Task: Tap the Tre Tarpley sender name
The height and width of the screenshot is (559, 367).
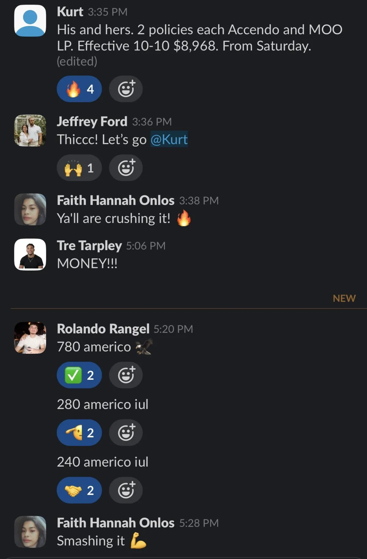Action: [89, 246]
